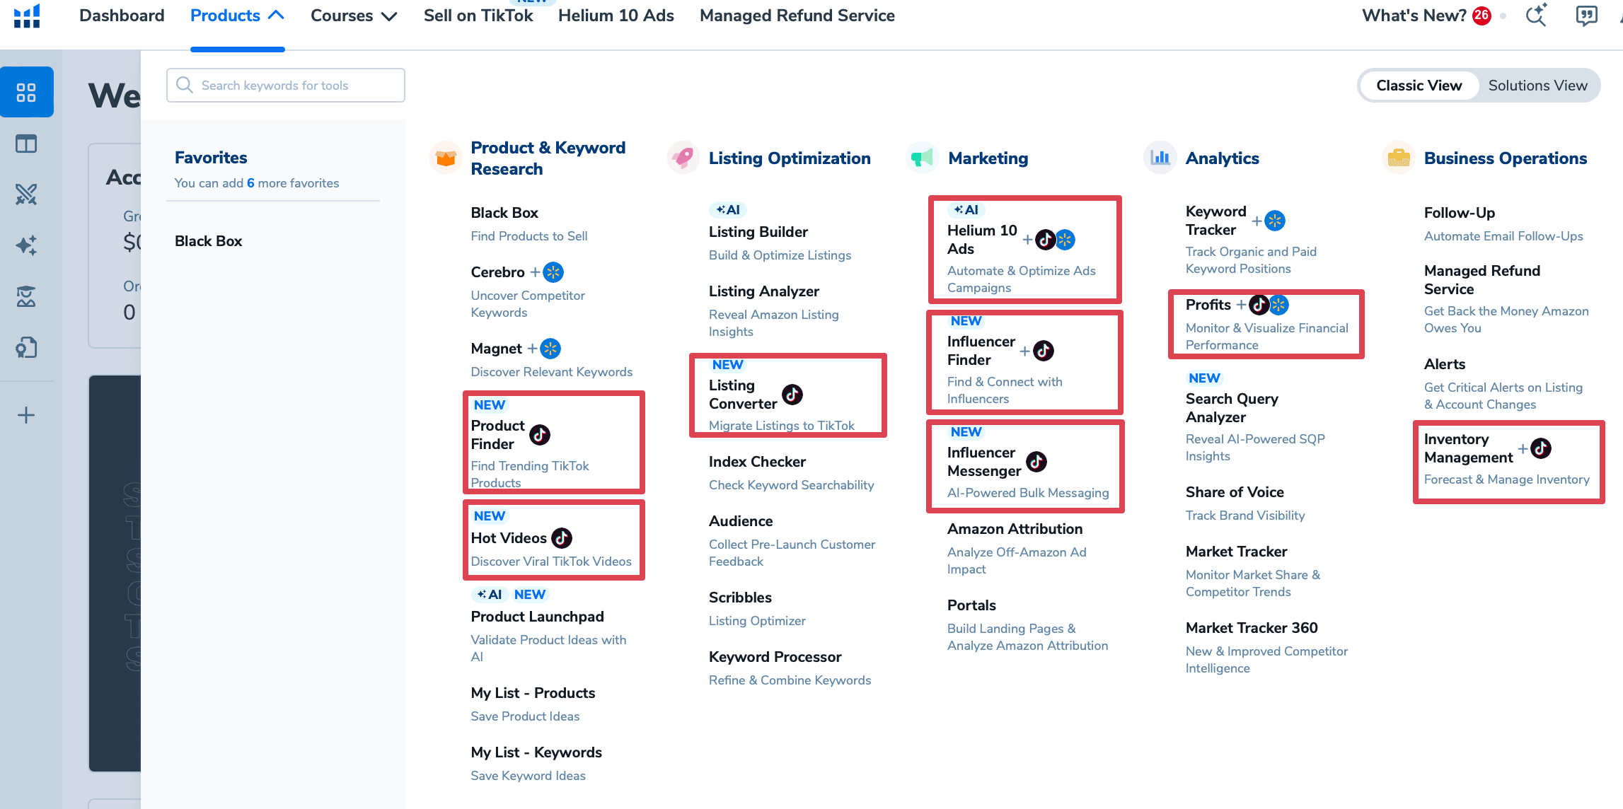Viewport: 1623px width, 809px height.
Task: Click the TikTok icon next to Hot Videos
Action: click(x=562, y=538)
